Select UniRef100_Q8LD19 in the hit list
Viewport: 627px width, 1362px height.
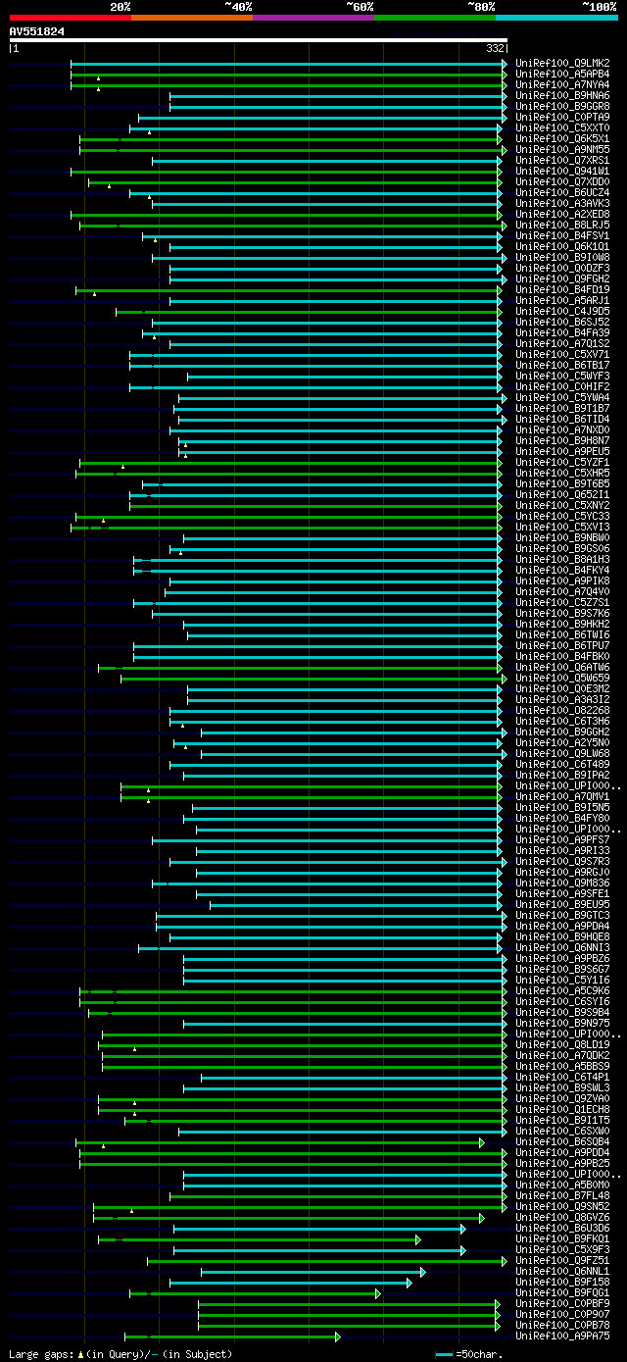[562, 1044]
